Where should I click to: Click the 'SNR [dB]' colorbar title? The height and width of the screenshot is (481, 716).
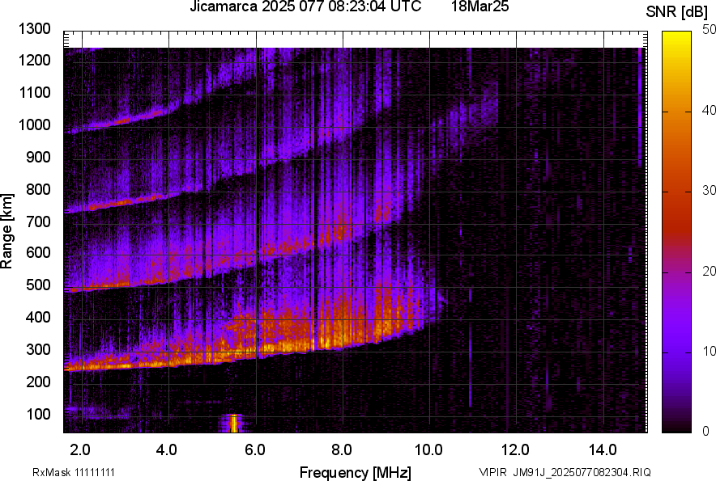pos(677,12)
